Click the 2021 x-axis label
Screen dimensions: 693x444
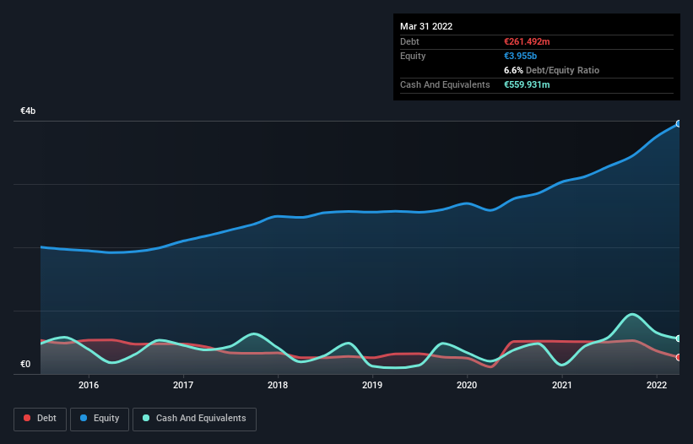coord(561,385)
